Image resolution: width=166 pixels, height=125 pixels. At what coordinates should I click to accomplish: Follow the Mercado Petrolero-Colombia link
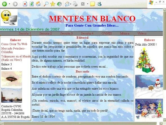[13, 50]
